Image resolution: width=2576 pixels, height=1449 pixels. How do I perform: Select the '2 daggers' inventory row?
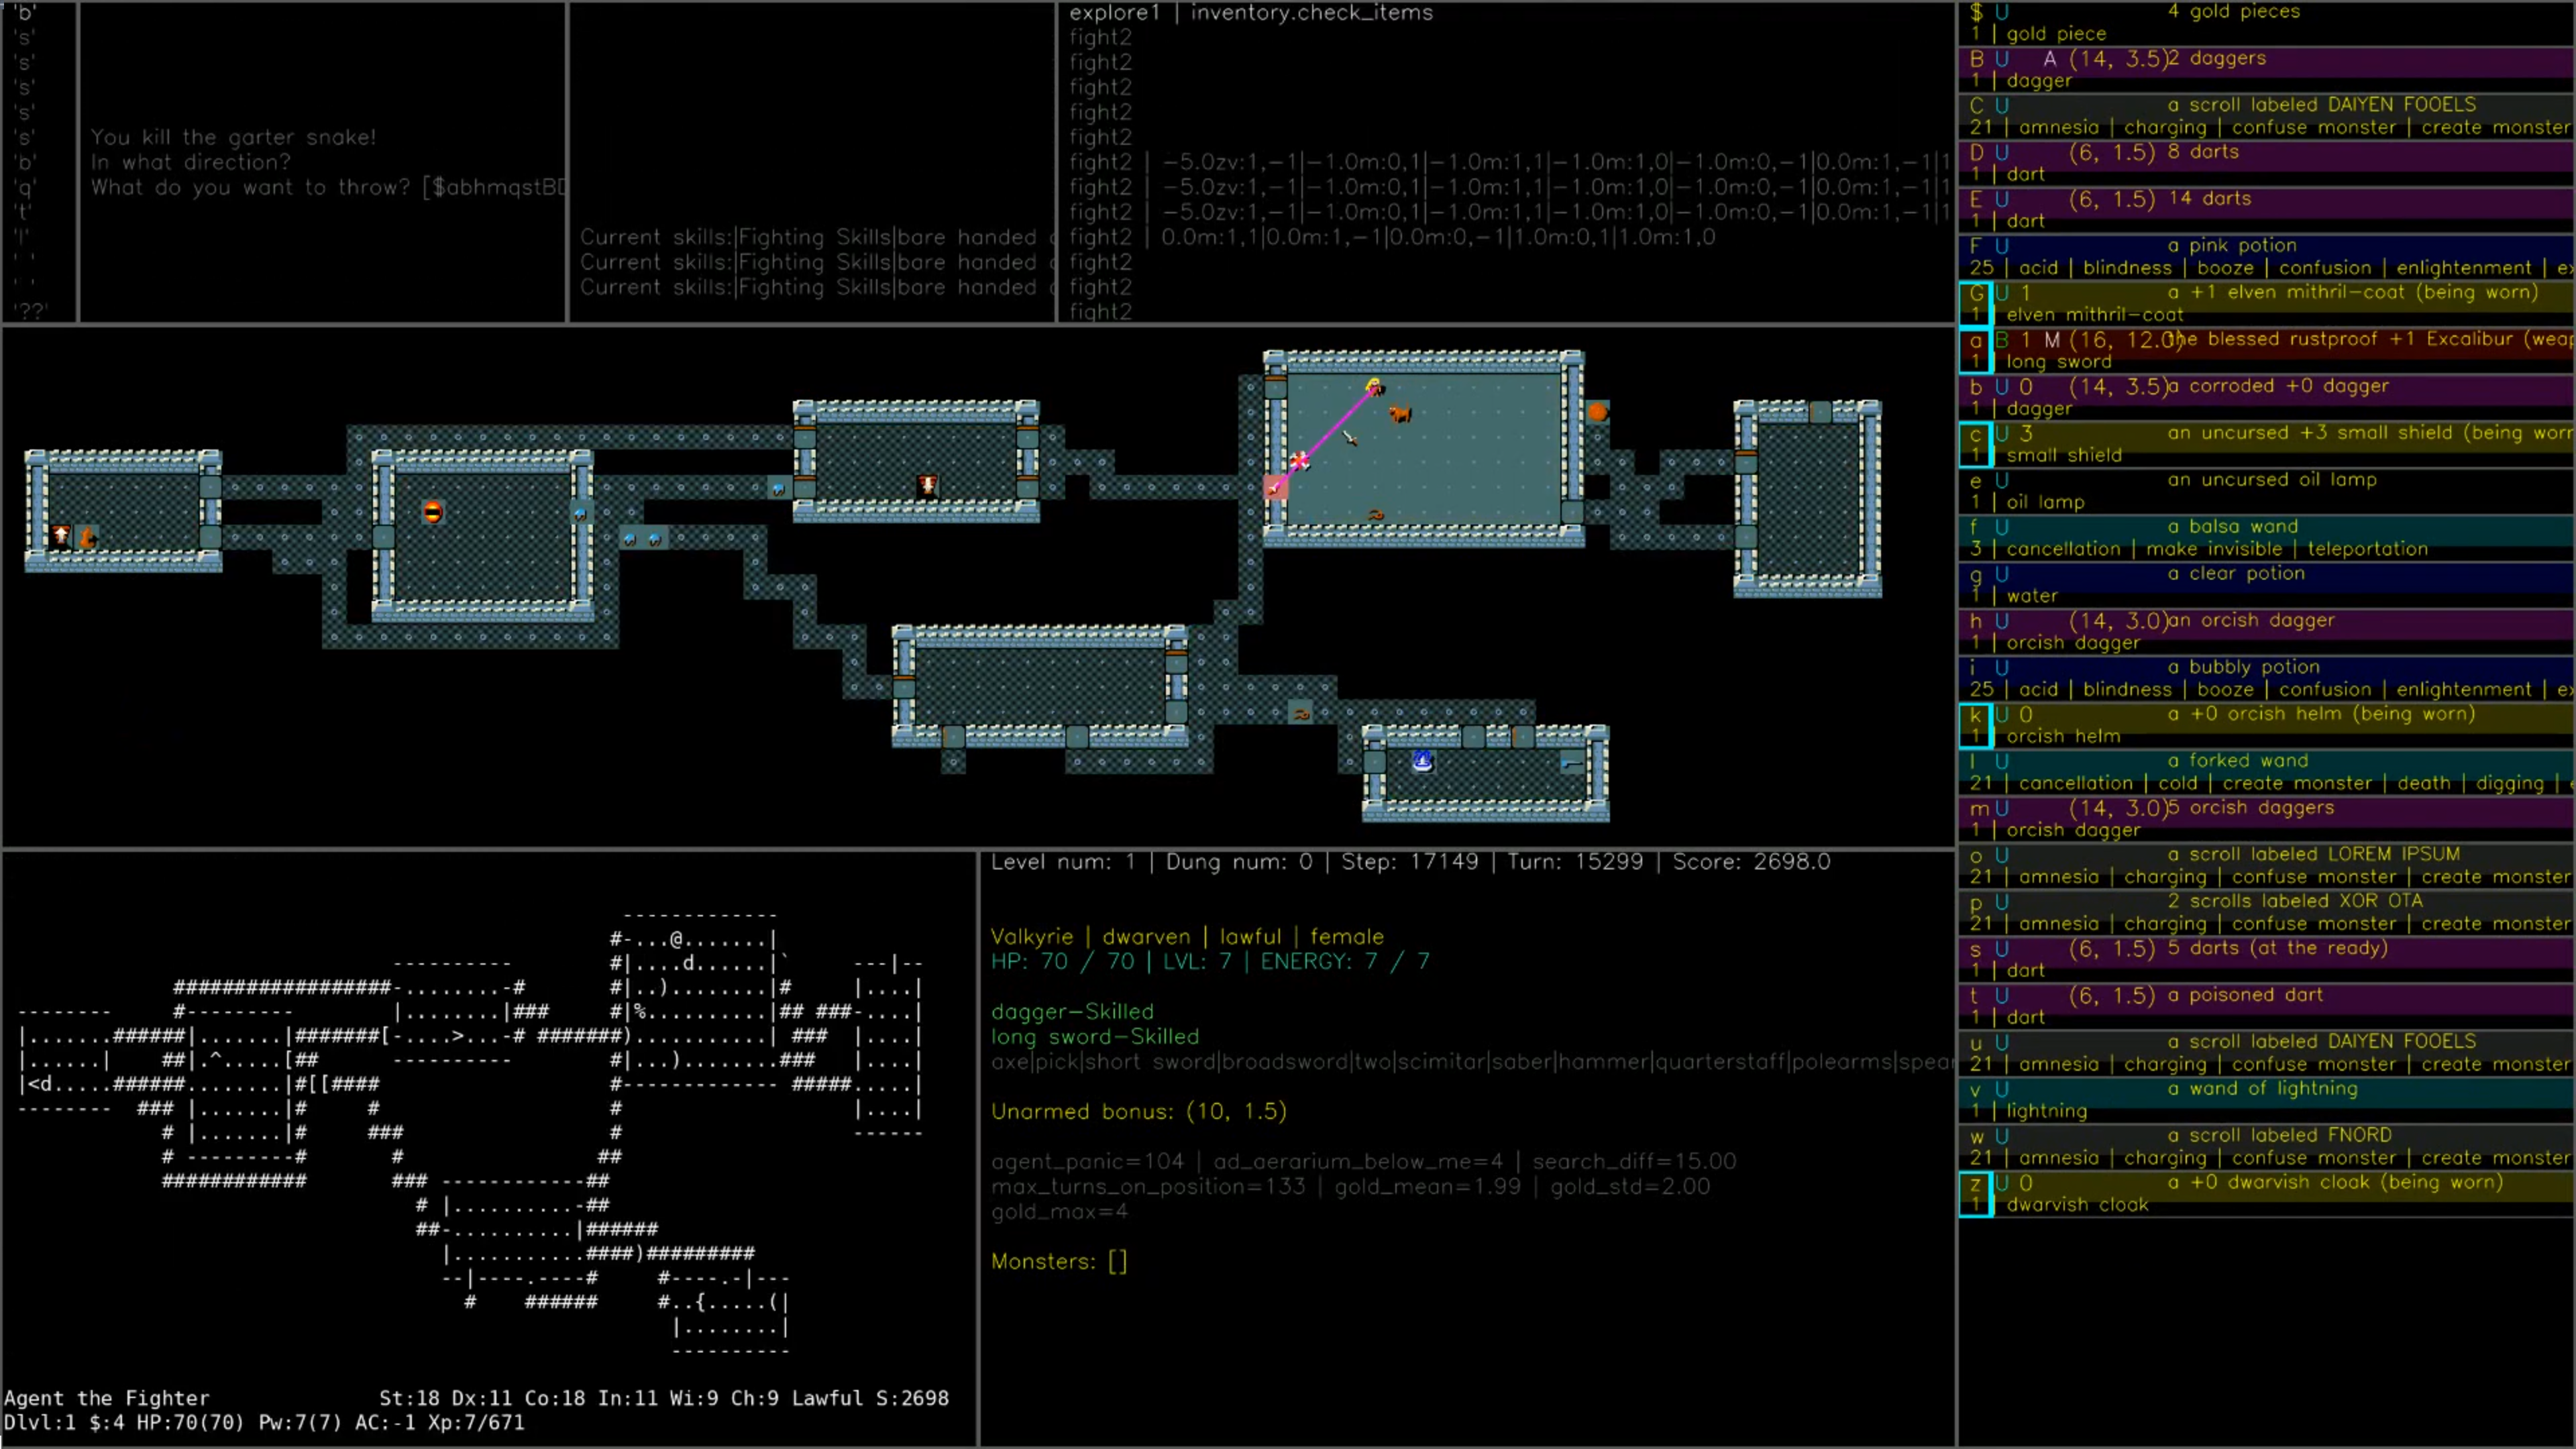(x=2266, y=69)
